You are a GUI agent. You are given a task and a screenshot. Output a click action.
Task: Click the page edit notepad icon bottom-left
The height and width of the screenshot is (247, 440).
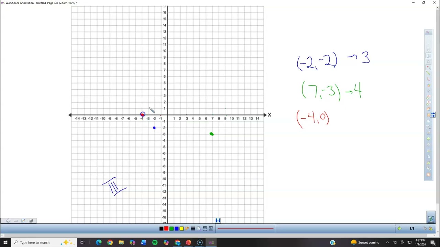click(23, 221)
